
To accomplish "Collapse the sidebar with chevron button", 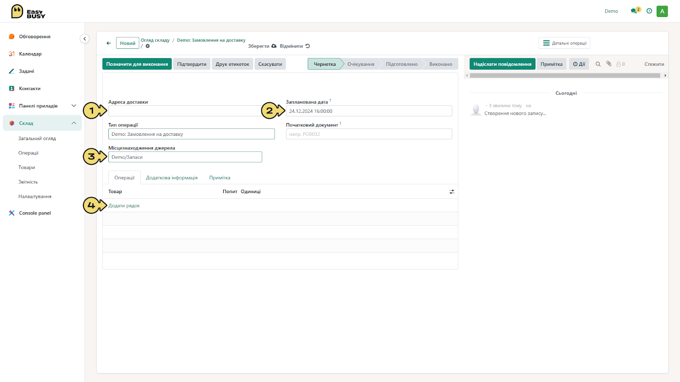I will pyautogui.click(x=85, y=39).
